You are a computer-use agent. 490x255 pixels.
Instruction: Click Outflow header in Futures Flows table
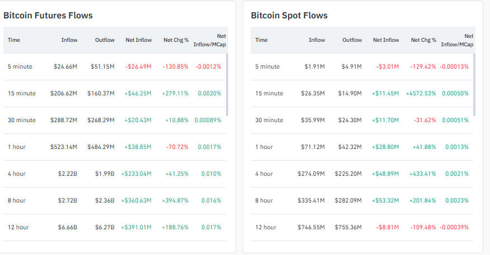tap(105, 40)
